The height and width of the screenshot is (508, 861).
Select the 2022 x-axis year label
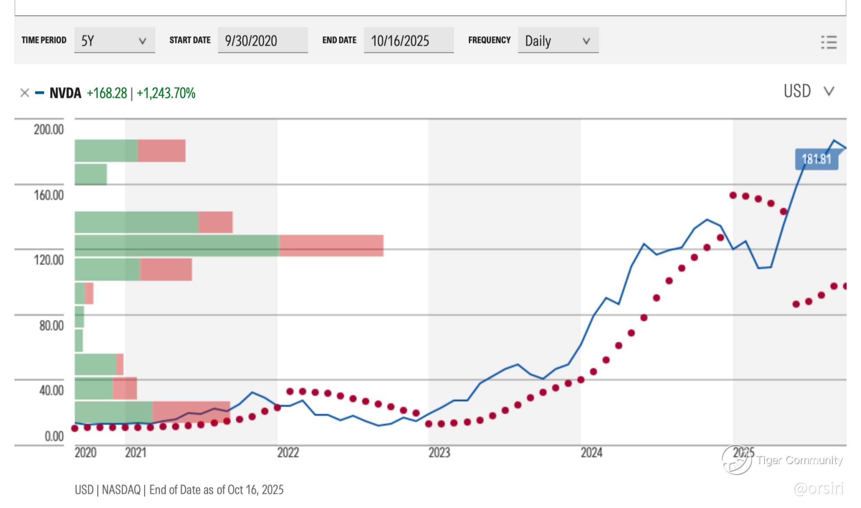[288, 453]
